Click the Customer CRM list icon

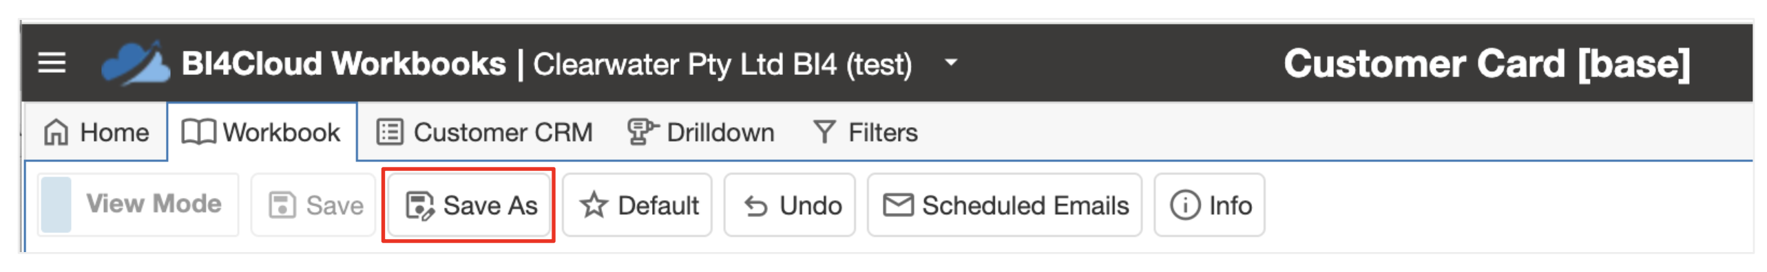390,132
